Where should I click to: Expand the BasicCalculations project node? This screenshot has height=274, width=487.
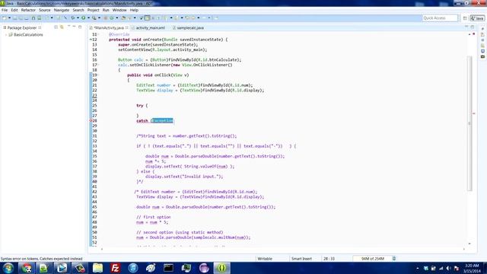pos(6,35)
